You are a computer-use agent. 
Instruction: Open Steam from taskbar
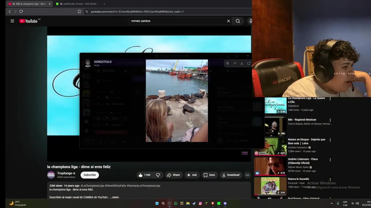pos(194,203)
